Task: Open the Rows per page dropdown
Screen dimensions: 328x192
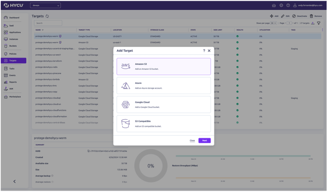Action: pyautogui.click(x=273, y=23)
